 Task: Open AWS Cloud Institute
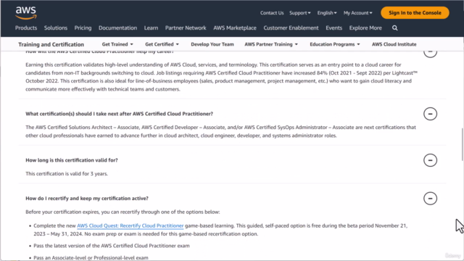(x=394, y=44)
